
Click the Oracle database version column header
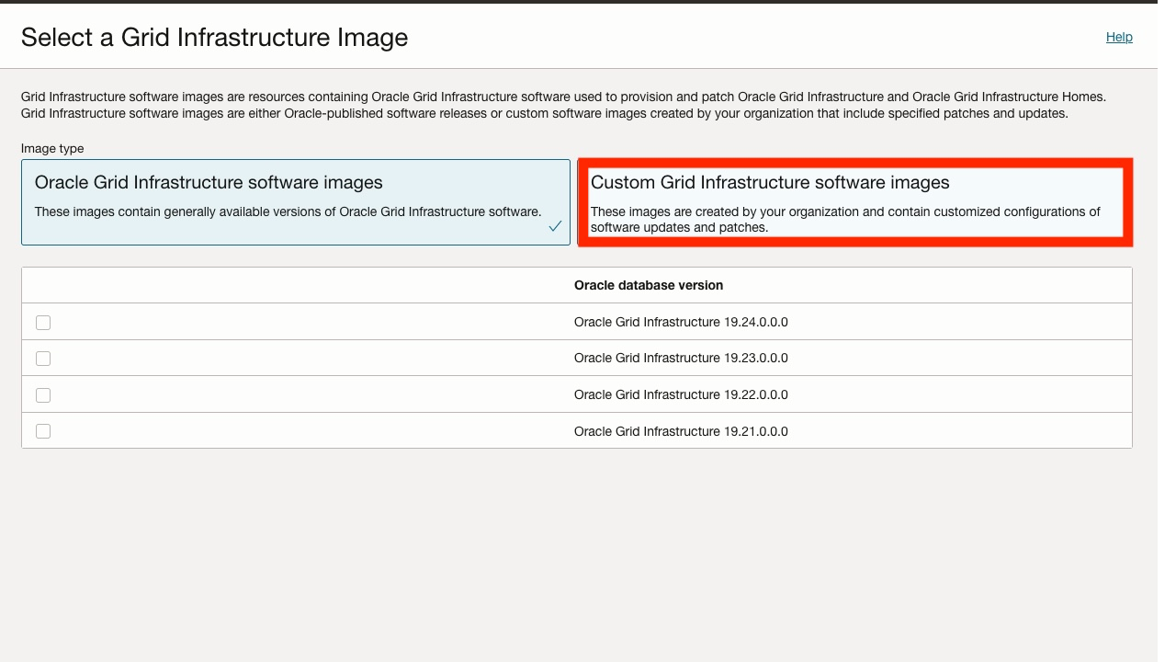point(649,285)
